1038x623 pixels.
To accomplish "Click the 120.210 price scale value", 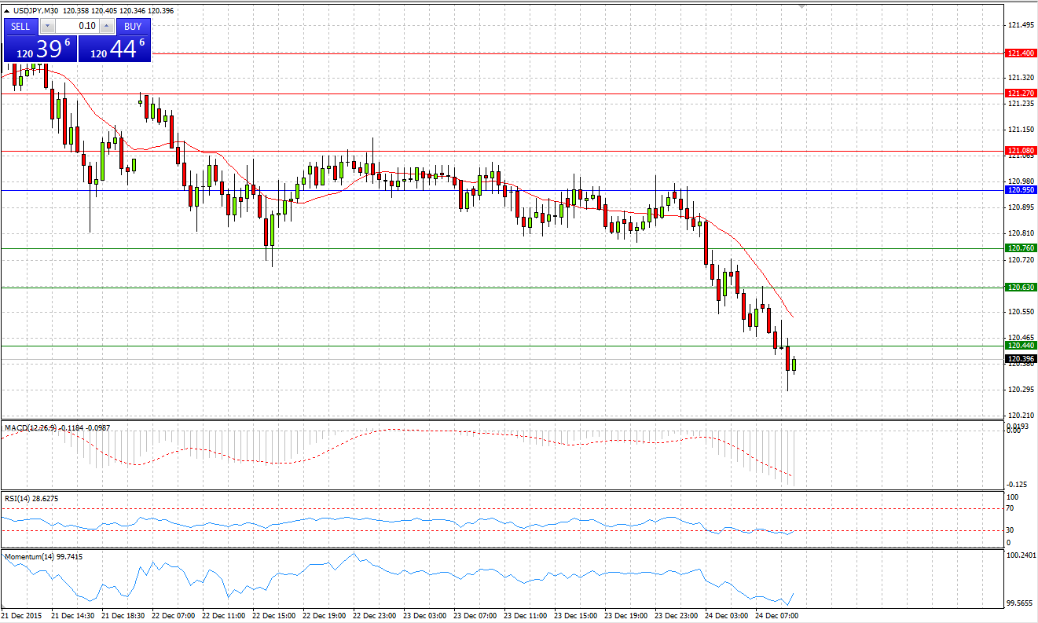I will (x=1020, y=416).
